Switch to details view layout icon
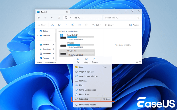 [x=137, y=62]
